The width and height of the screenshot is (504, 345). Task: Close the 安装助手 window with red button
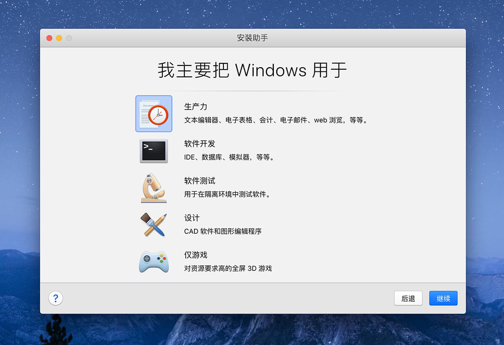(49, 38)
